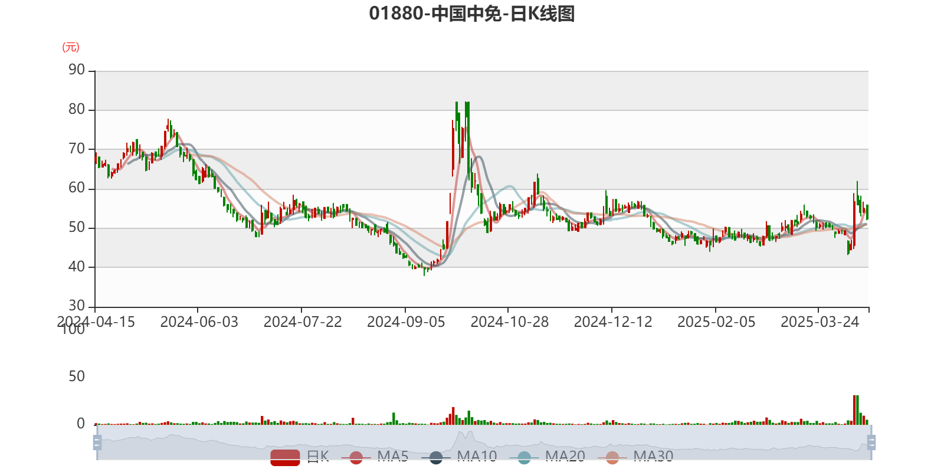The width and height of the screenshot is (944, 472).
Task: Click the 60 price axis label
Action: click(x=77, y=188)
